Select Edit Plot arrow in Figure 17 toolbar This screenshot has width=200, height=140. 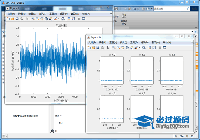point(108,48)
